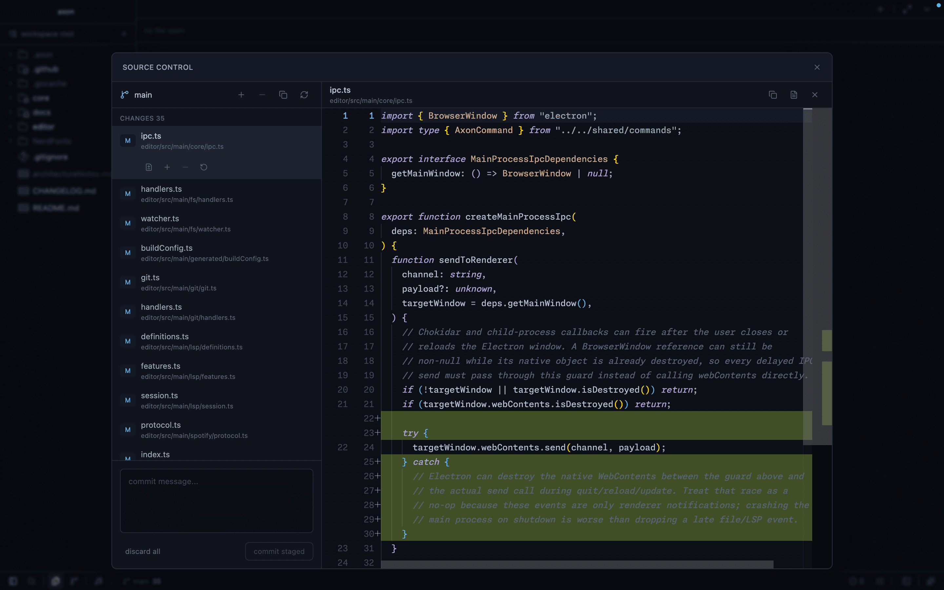Select the features.ts change entry
The width and height of the screenshot is (944, 590).
pos(216,371)
